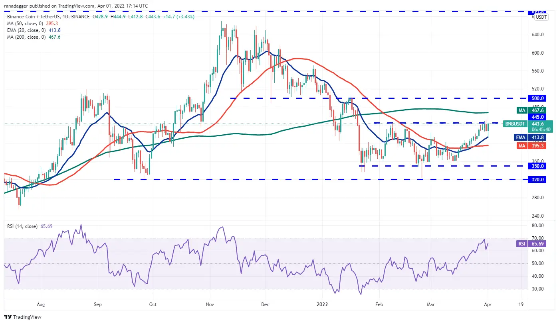559x324 pixels.
Task: Click the USDT currency label on price axis
Action: point(541,17)
